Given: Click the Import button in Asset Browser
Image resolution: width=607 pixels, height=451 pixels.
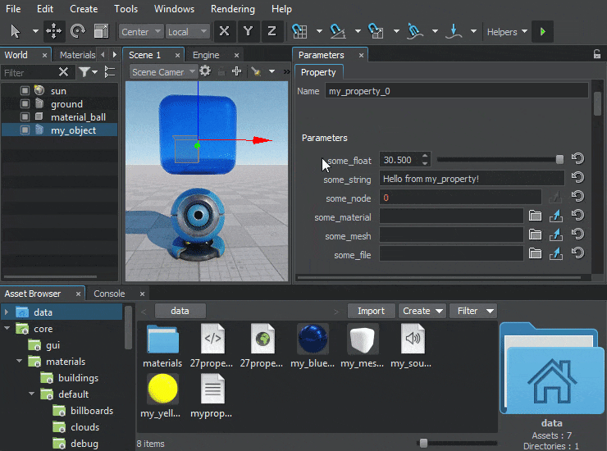Looking at the screenshot, I should 371,311.
